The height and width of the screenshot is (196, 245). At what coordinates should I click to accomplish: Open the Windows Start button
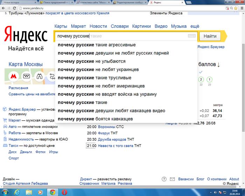tap(5, 192)
